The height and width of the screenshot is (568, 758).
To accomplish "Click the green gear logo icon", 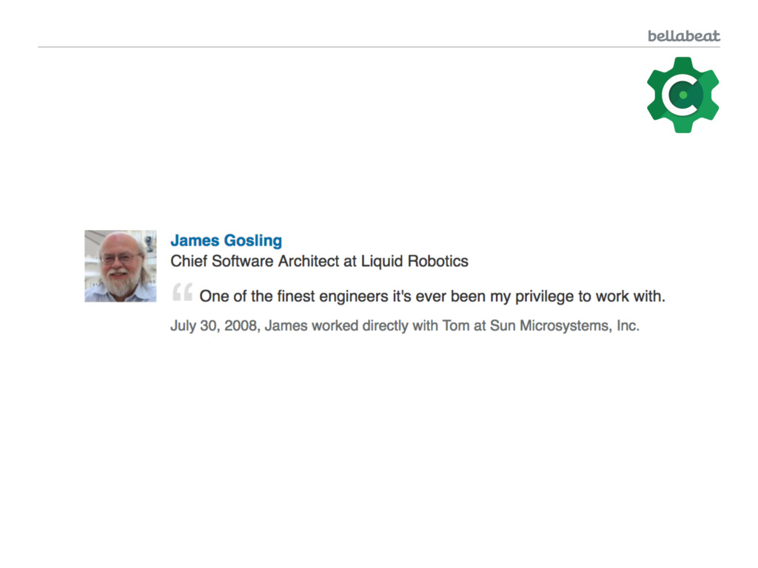I will pos(682,95).
